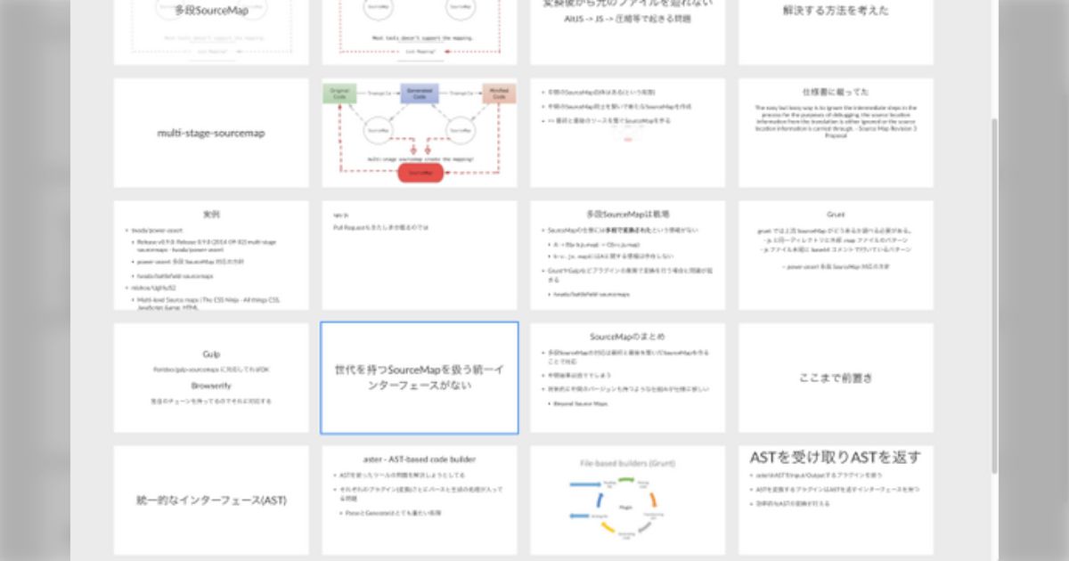Click the File-based builders (Grunt) slide
Viewport: 1069px width, 561px height.
point(628,500)
